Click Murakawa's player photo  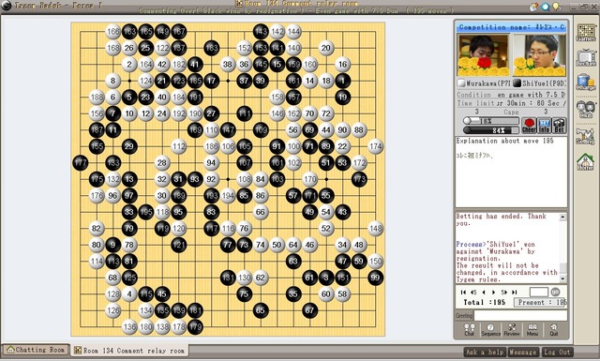pyautogui.click(x=483, y=55)
